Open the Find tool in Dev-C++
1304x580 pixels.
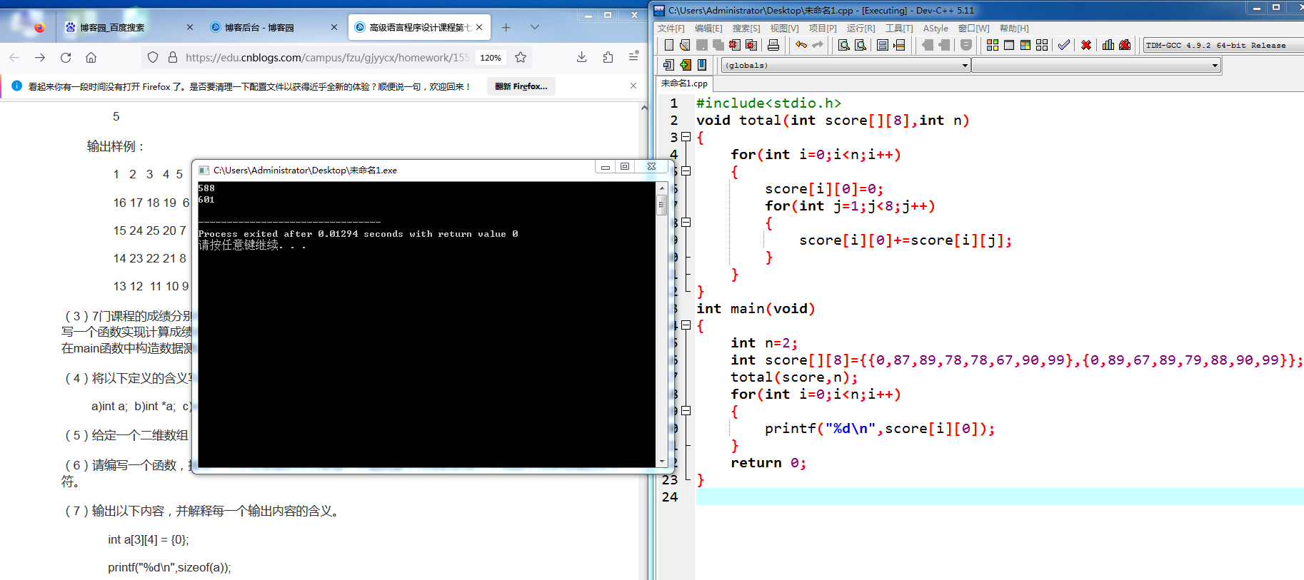(x=844, y=45)
